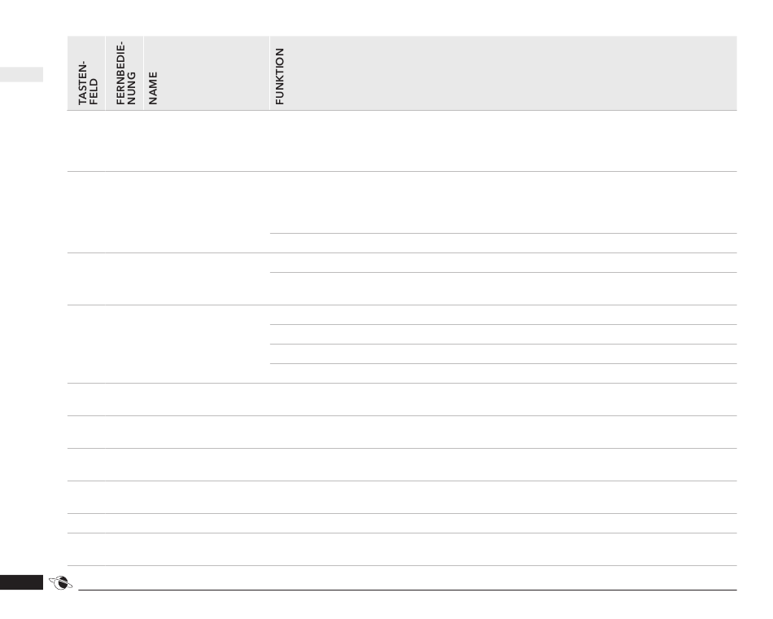The width and height of the screenshot is (773, 619).
Task: Click the thin second-to-last row's FUNKTION cell
Action: click(504, 523)
